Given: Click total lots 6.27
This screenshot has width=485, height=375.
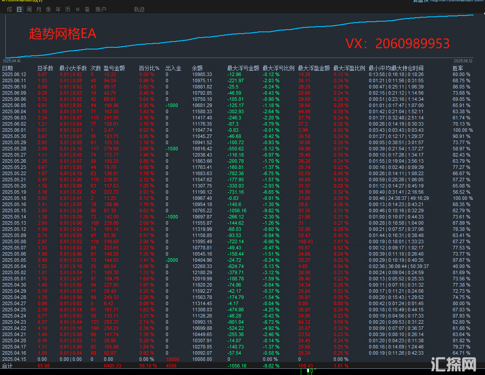Looking at the screenshot, I should point(42,322).
